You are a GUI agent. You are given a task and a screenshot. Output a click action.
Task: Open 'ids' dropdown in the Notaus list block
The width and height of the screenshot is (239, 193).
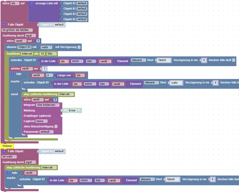point(73,180)
